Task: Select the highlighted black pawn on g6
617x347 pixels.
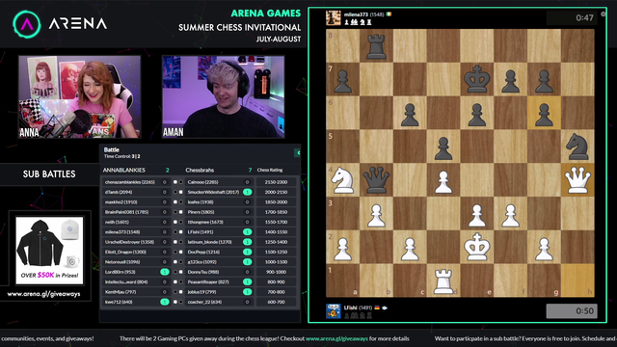Action: pyautogui.click(x=544, y=114)
